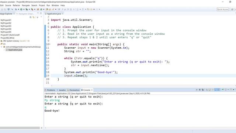Click the green Run toolbar icon

point(21,9)
